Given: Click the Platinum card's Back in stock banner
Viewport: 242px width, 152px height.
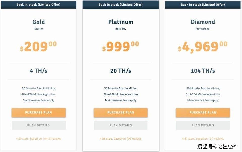Looking at the screenshot, I should coord(121,5).
